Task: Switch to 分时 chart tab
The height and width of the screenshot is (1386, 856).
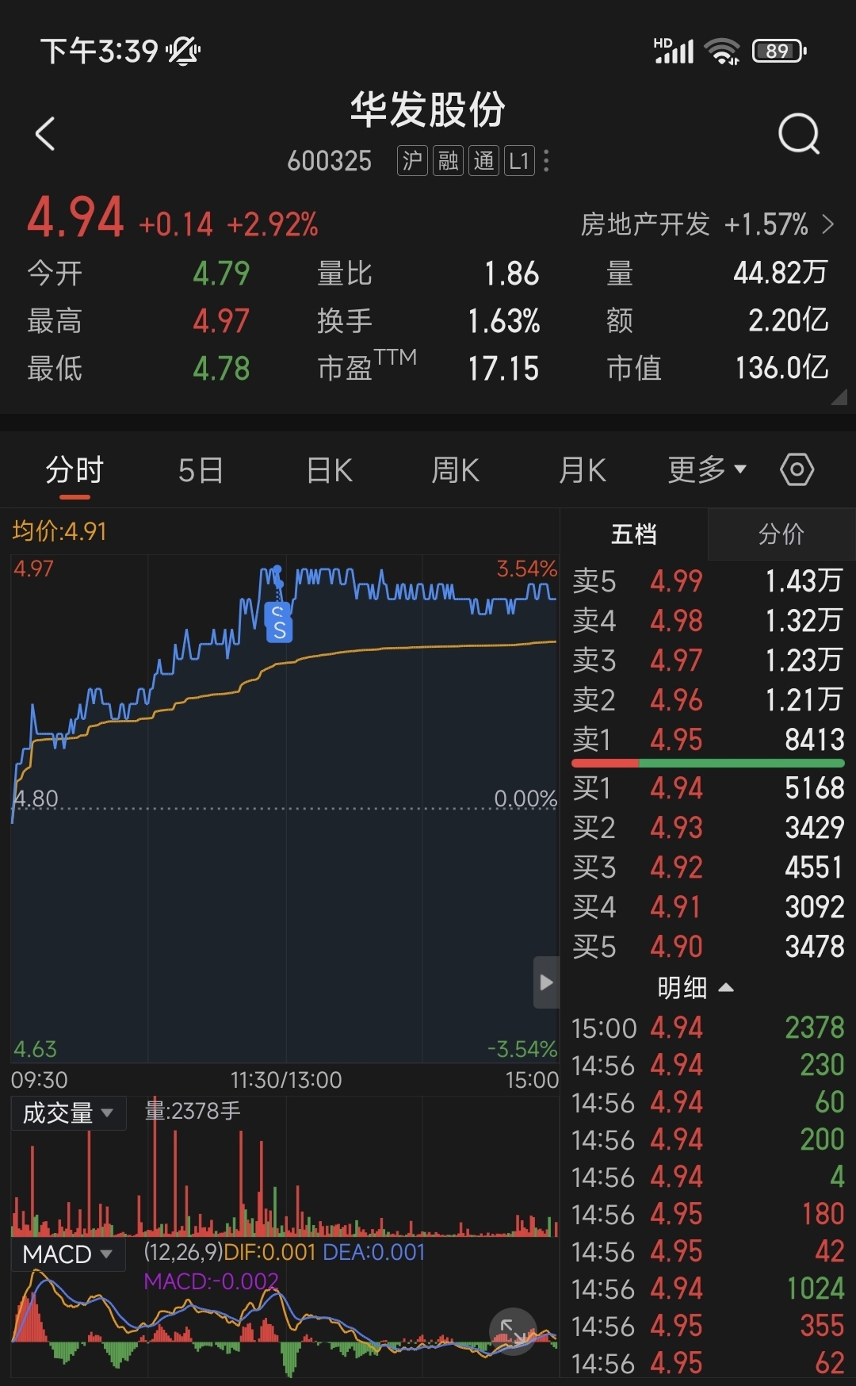Action: [75, 470]
